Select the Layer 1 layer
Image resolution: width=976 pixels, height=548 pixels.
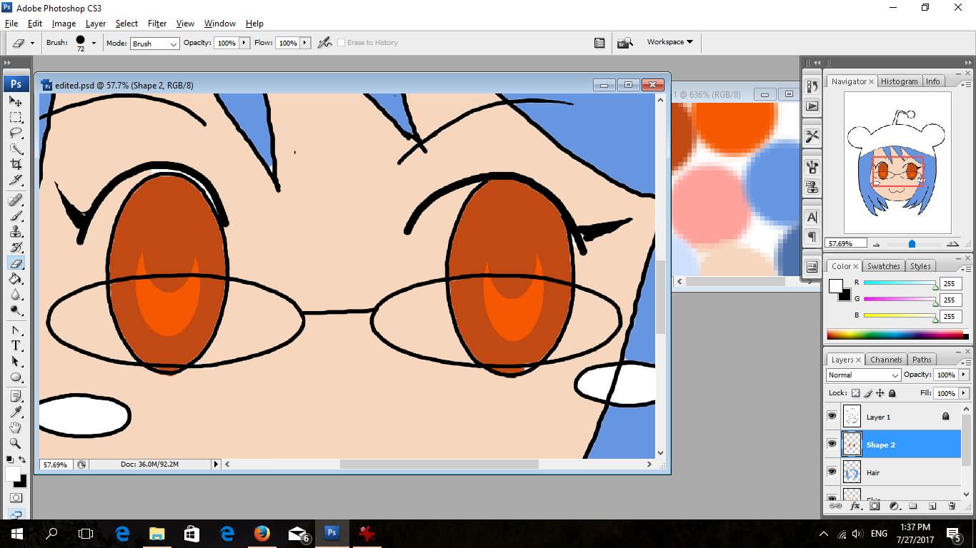pyautogui.click(x=894, y=417)
